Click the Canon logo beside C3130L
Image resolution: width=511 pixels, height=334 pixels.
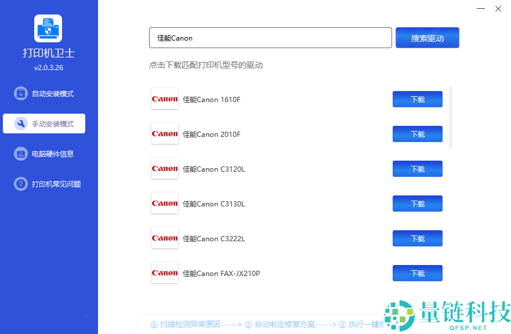point(165,204)
